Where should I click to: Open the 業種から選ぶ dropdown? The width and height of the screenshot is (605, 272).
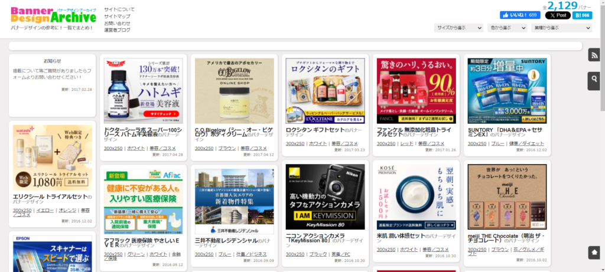[x=561, y=28]
